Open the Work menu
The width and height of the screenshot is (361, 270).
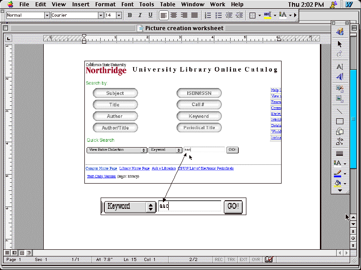point(218,4)
